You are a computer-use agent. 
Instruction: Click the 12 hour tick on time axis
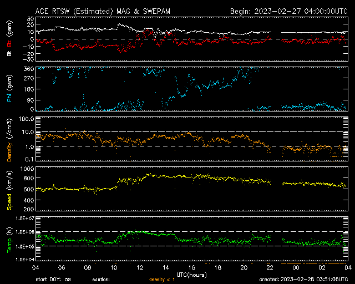[x=140, y=267]
